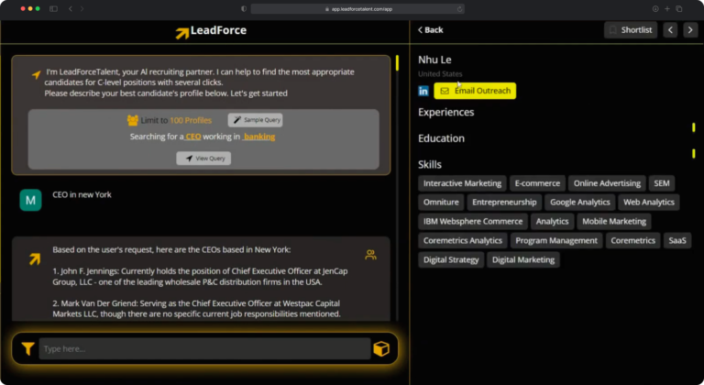
Task: Click the Email Outreach button
Action: point(475,91)
